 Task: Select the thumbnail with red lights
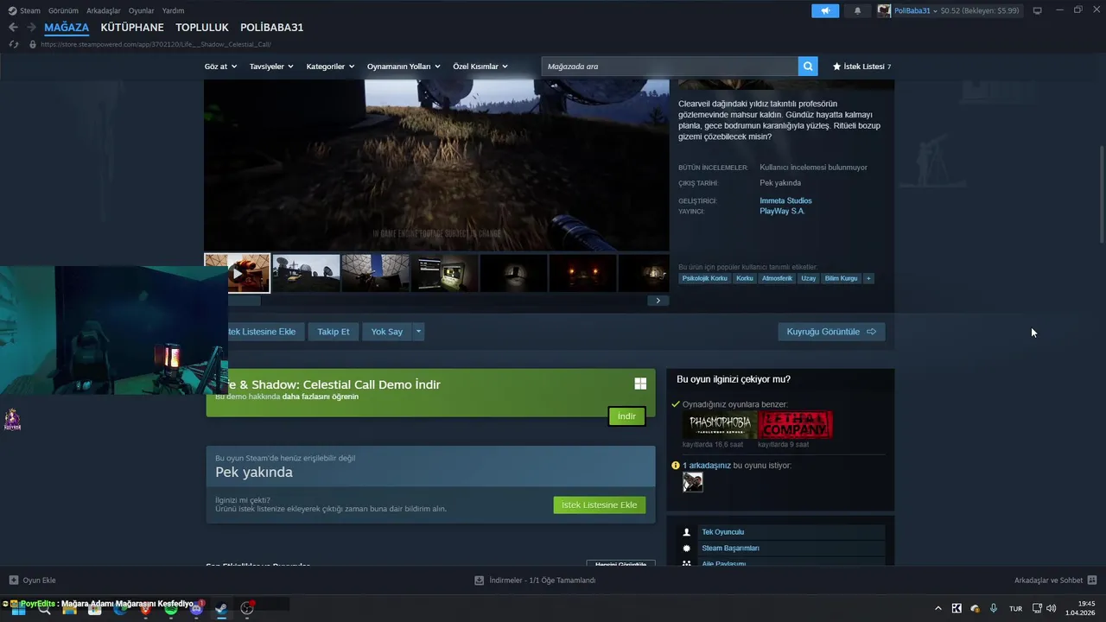582,273
